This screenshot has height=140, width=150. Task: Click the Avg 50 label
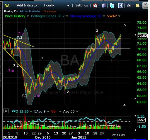(69, 111)
